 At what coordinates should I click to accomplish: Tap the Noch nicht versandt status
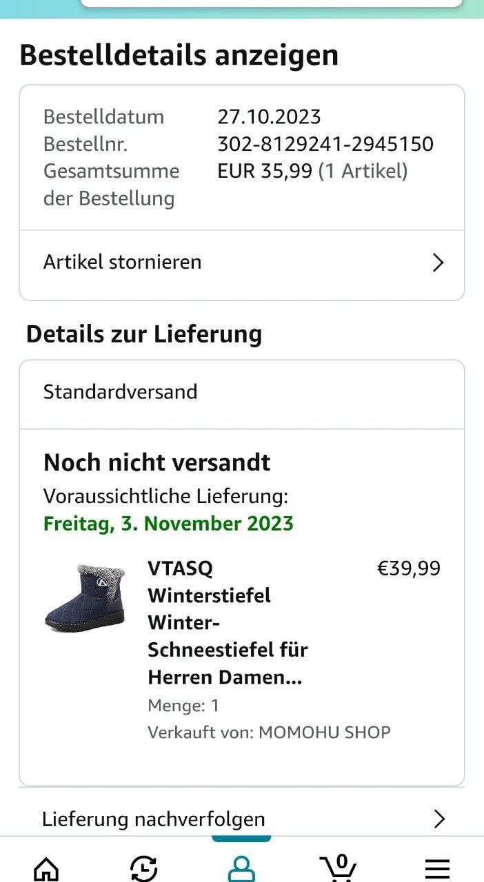click(157, 462)
